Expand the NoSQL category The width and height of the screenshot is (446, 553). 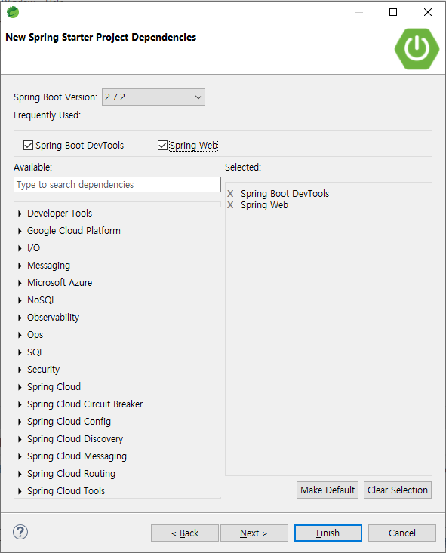(x=20, y=300)
